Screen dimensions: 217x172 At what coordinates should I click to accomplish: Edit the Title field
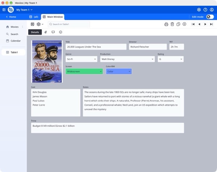(x=96, y=47)
